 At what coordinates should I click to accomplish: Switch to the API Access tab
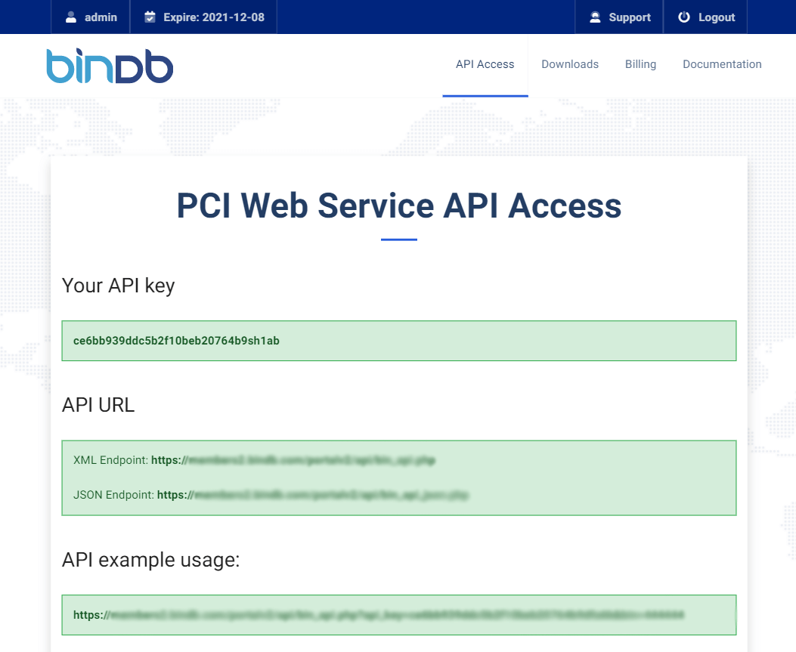pyautogui.click(x=485, y=64)
